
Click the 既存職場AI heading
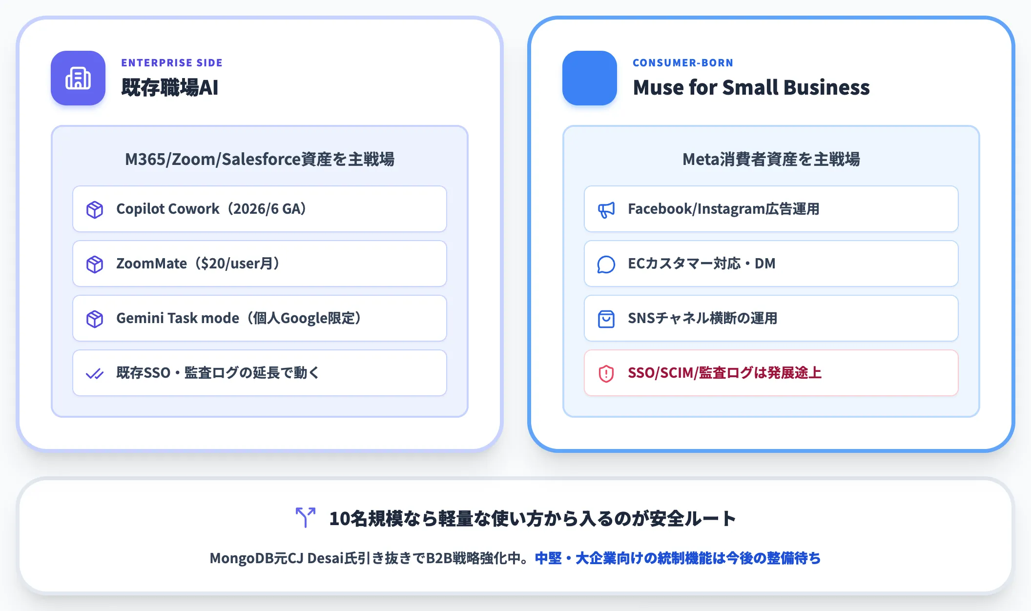pyautogui.click(x=170, y=88)
